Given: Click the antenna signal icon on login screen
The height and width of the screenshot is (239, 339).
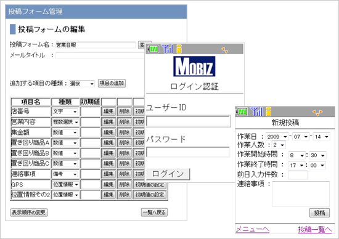Looking at the screenshot, I should click(x=168, y=49).
